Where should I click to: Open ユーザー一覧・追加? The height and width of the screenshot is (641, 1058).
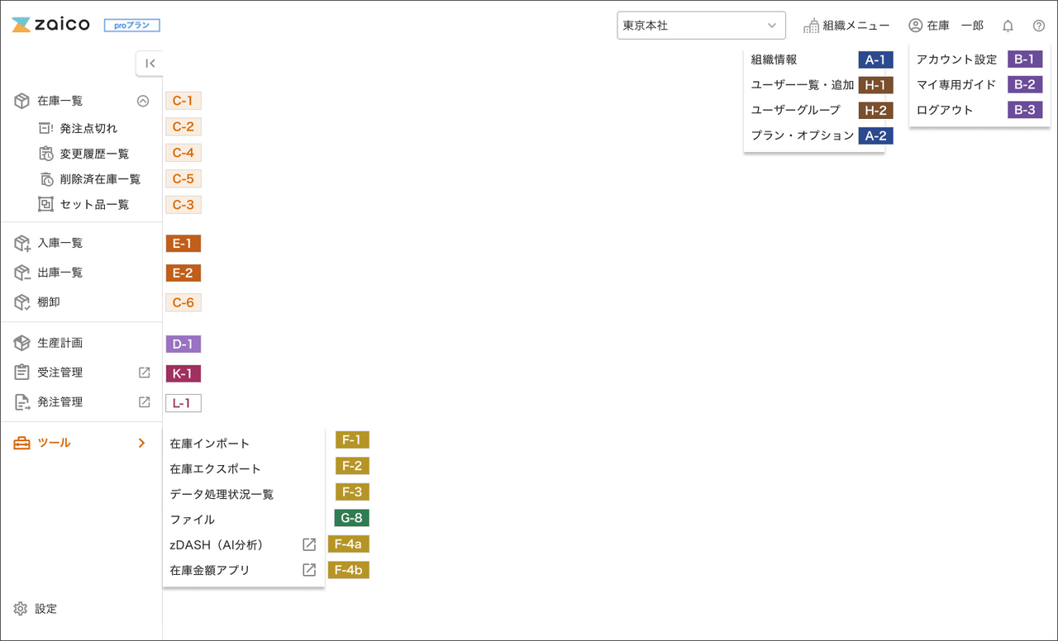point(802,84)
